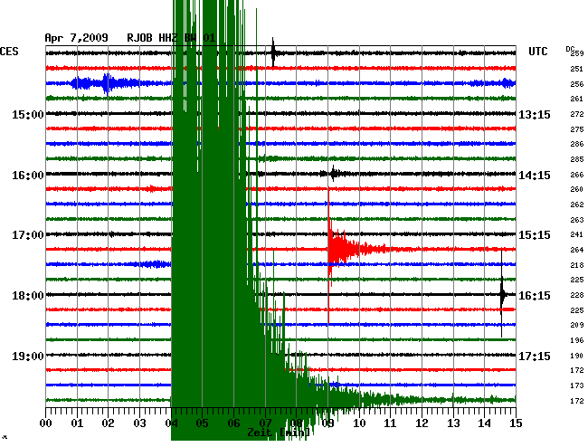Select minute tick label '01'
This screenshot has height=447, width=588.
(77, 423)
